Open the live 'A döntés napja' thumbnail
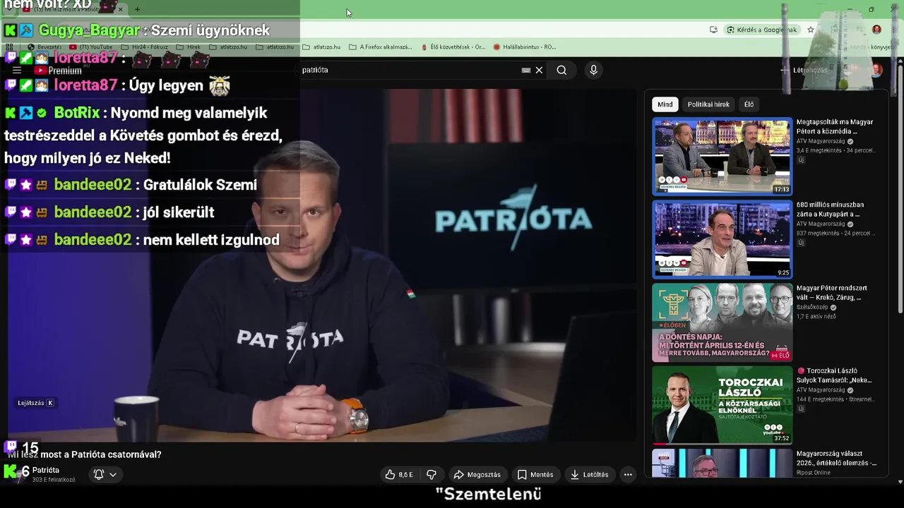The width and height of the screenshot is (904, 508). 722,322
